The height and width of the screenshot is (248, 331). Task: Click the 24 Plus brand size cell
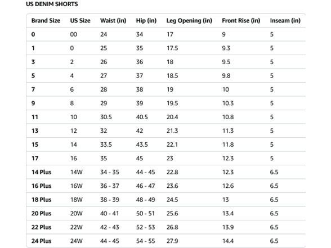[42, 241]
